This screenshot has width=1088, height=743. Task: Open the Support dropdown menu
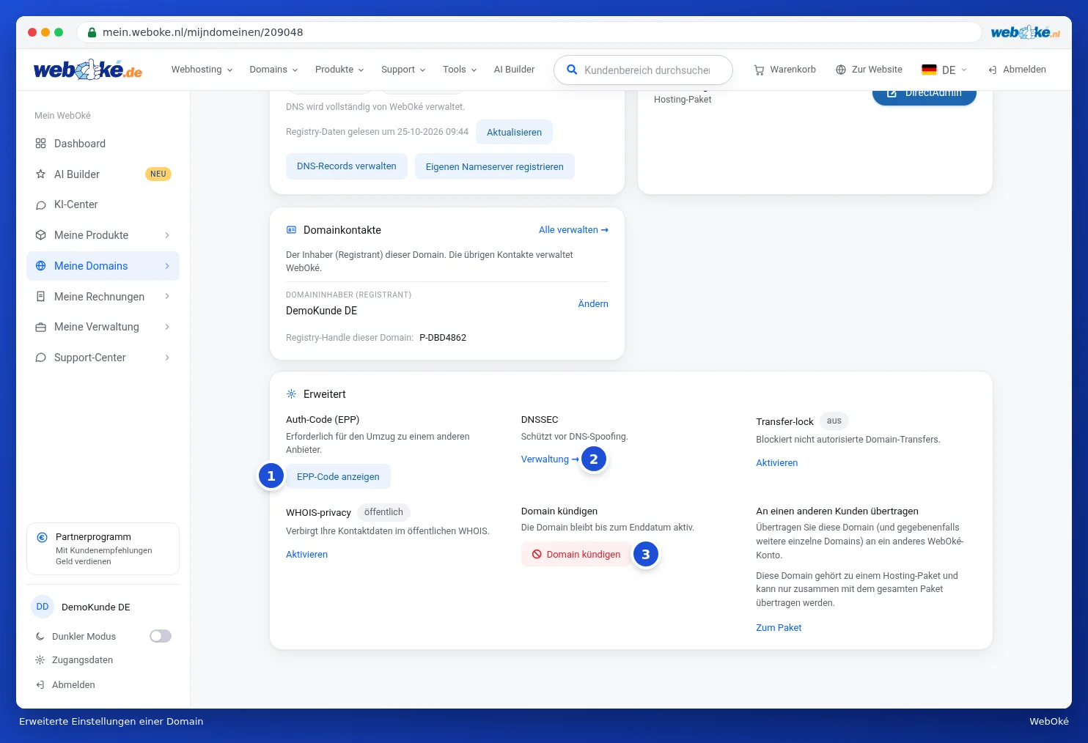click(x=403, y=70)
